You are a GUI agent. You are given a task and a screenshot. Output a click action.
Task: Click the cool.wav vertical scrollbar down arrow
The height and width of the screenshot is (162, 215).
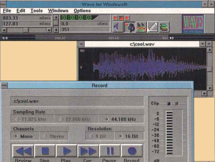click(210, 88)
